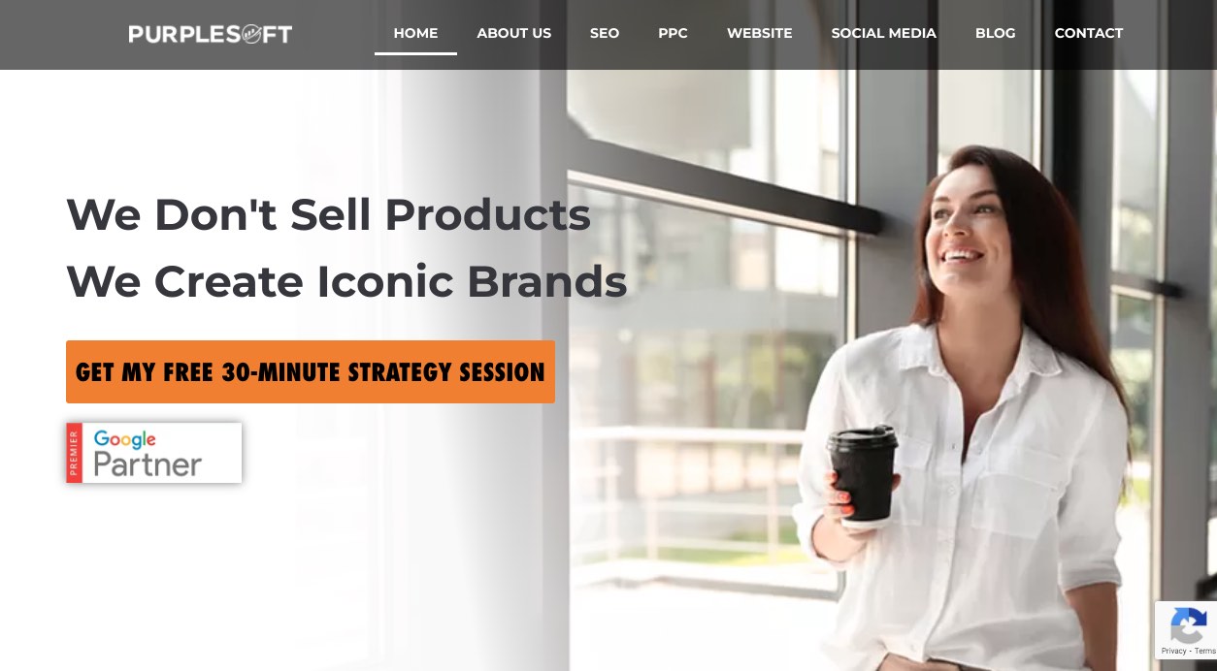
Task: Select SEO in the navigation bar
Action: point(605,33)
